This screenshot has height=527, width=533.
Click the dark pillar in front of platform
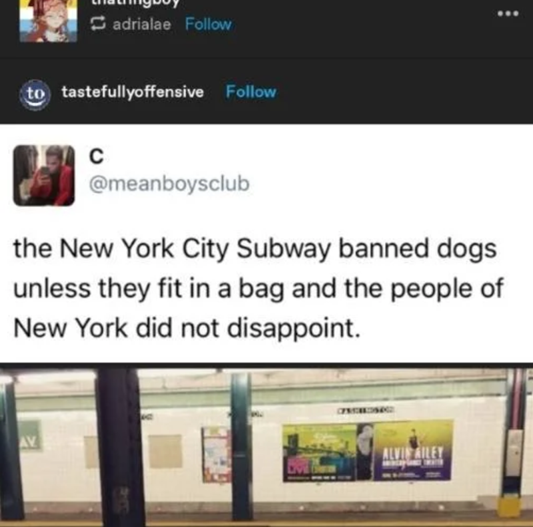(x=120, y=448)
